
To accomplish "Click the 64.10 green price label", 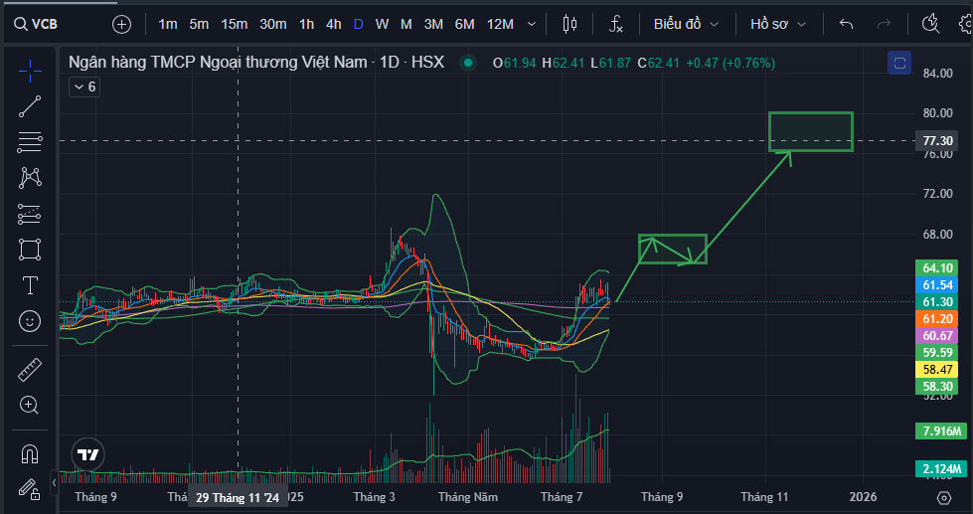I will coord(937,268).
